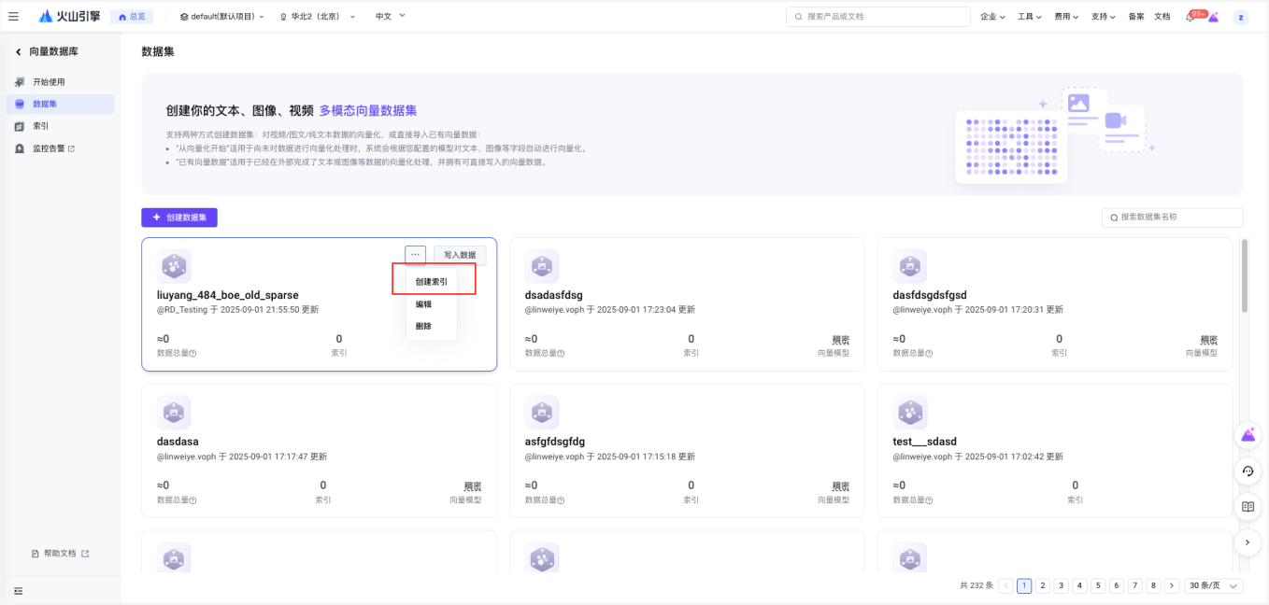
Task: Click the AI assistant floating icon
Action: point(1247,435)
